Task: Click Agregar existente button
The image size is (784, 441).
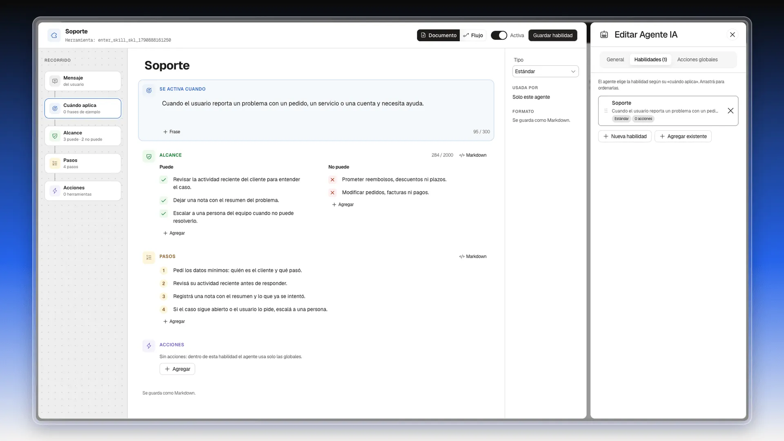Action: 683,136
